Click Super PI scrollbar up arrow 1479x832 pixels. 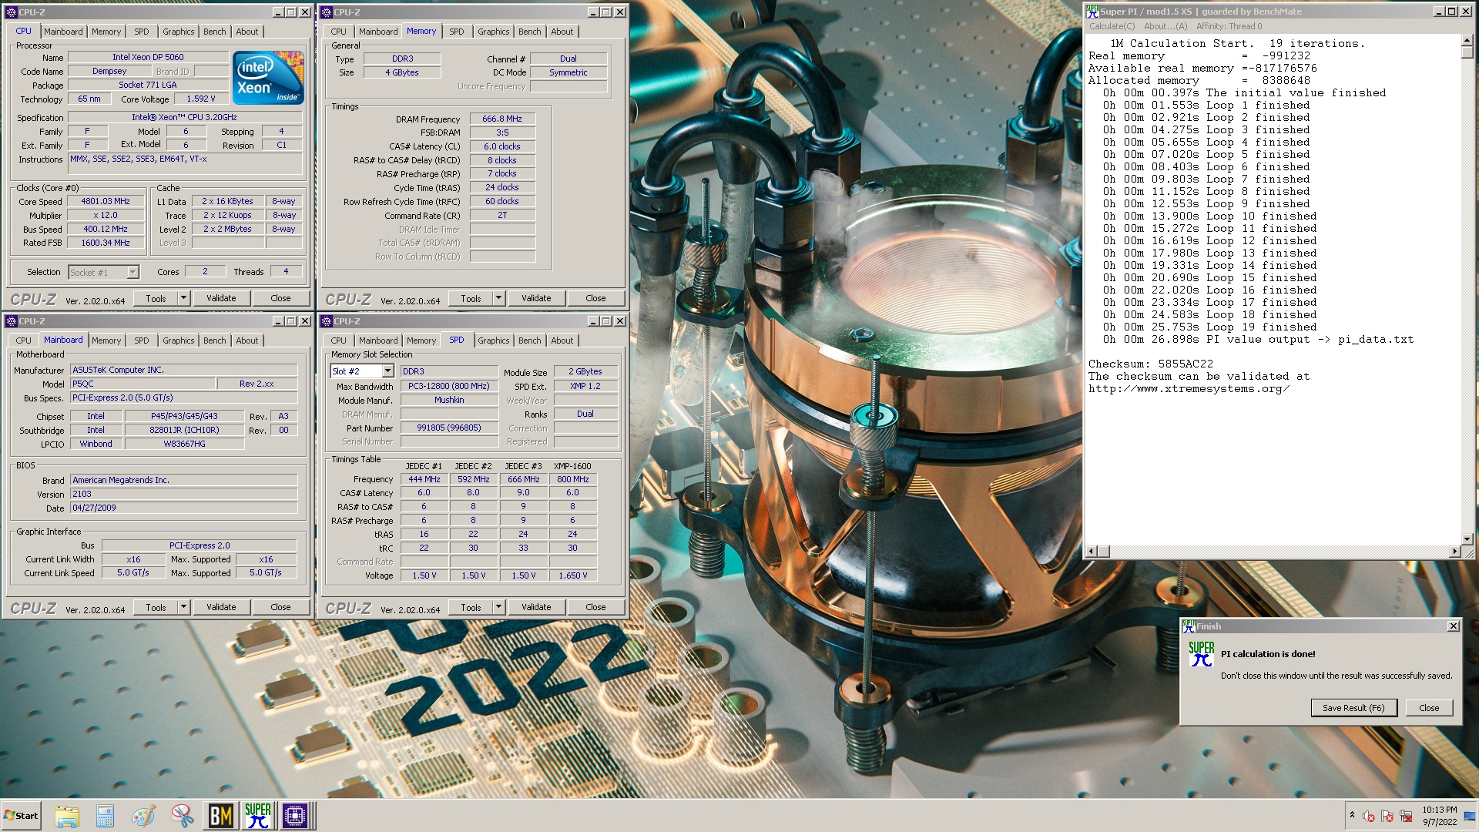tap(1467, 40)
